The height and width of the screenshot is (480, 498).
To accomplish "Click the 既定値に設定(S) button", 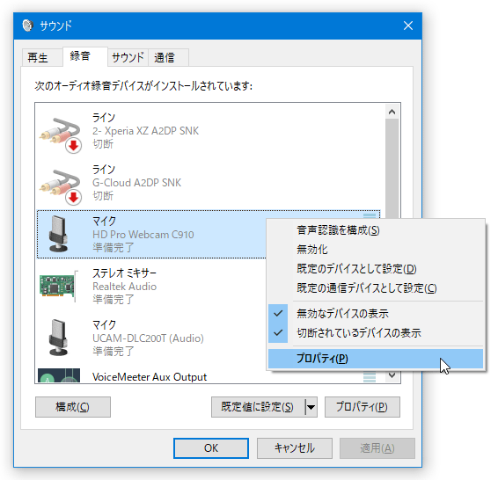I will point(258,407).
